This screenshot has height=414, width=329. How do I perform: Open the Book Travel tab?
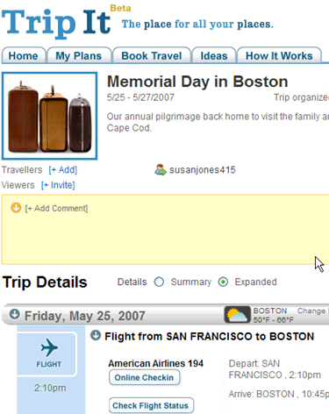point(152,55)
